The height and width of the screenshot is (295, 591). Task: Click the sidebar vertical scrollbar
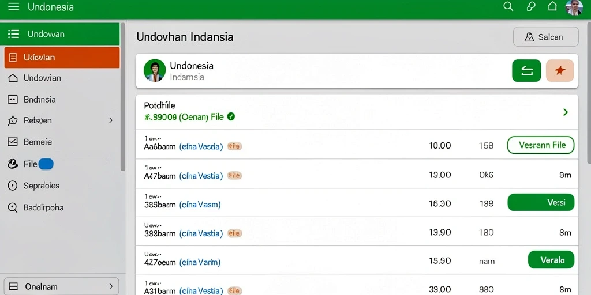122,97
